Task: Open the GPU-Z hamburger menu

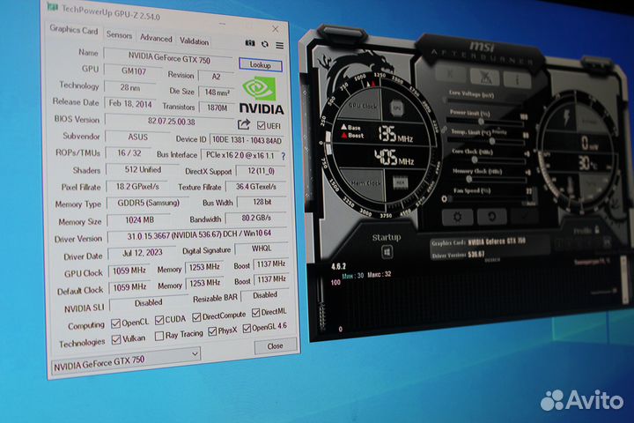Action: point(279,45)
